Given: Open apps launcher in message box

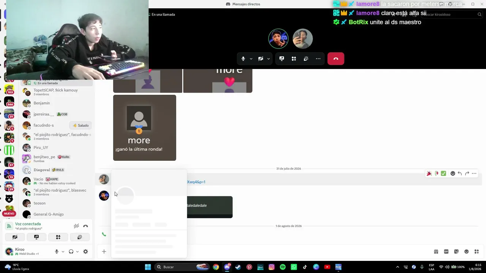Looking at the screenshot, I should click(477, 251).
